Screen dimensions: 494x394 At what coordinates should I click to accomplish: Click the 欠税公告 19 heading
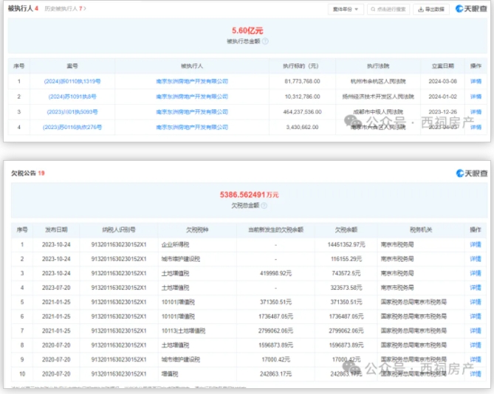(28, 173)
